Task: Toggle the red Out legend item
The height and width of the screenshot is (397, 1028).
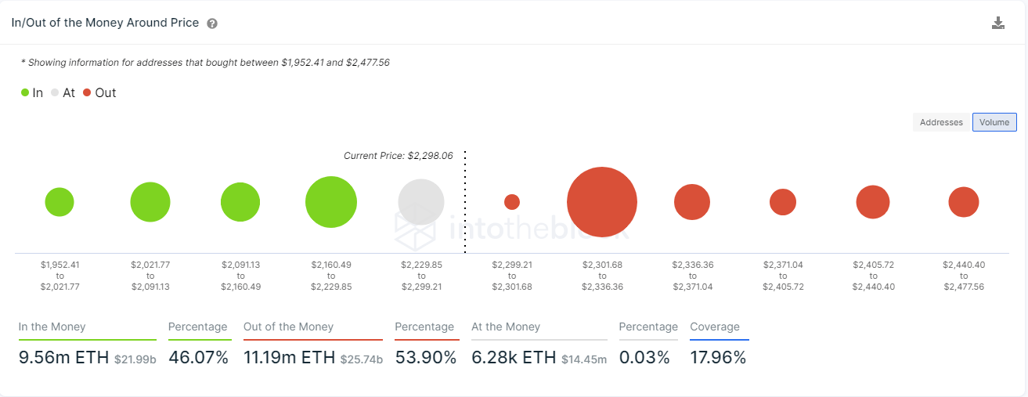Action: tap(99, 92)
